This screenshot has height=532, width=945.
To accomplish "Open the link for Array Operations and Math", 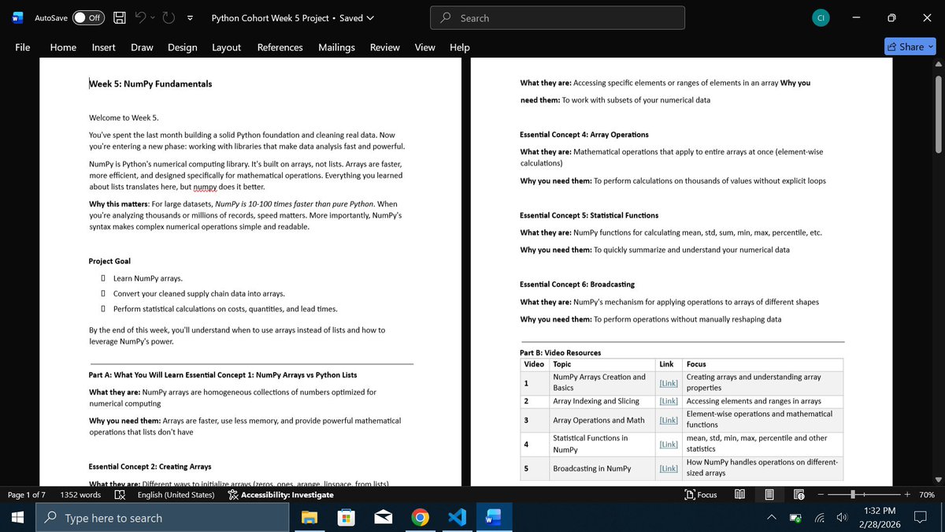I will point(668,420).
